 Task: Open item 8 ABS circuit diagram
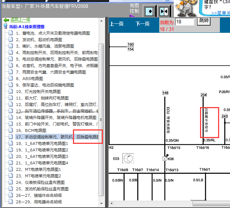29,79
